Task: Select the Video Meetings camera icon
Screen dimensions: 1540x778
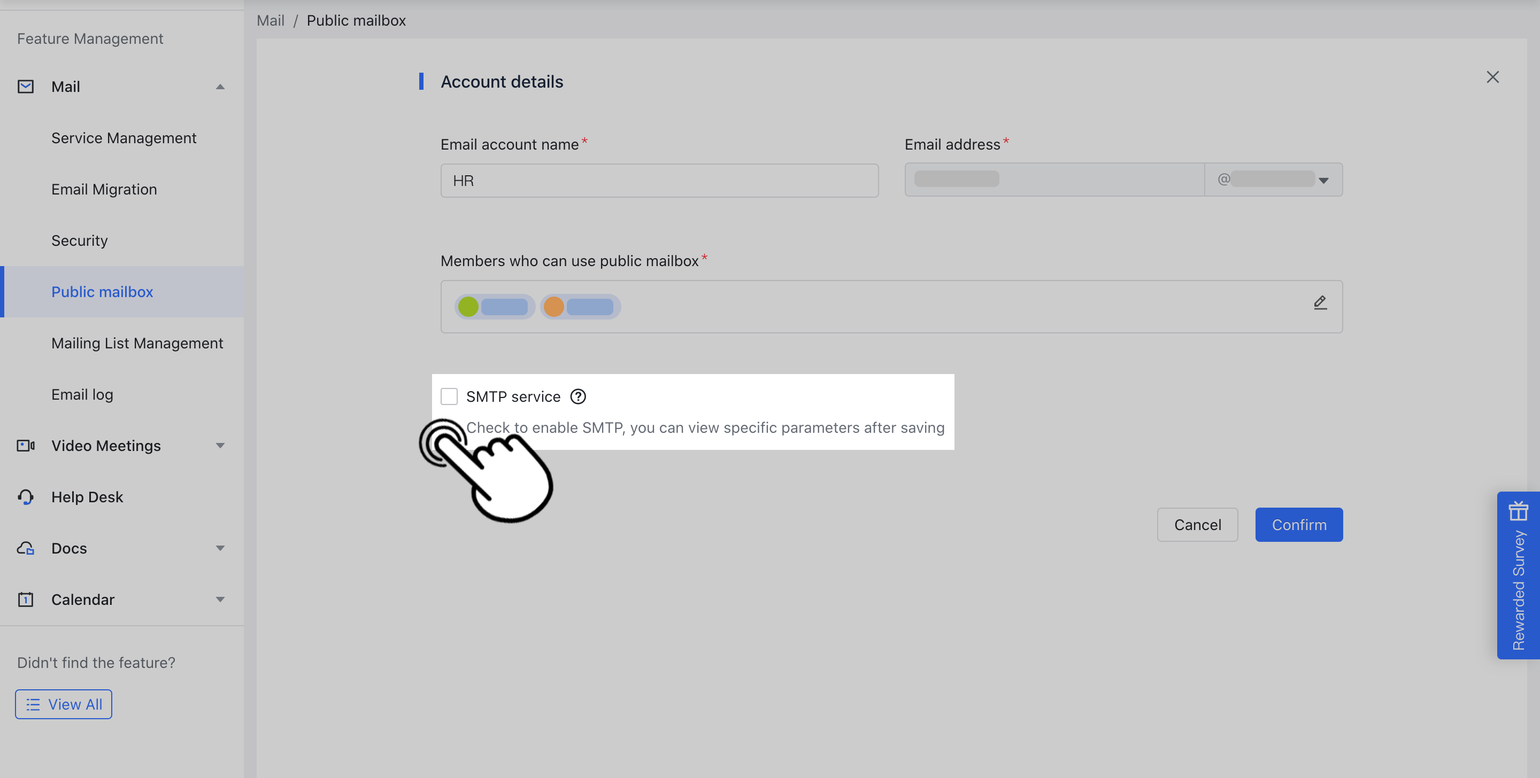Action: coord(25,445)
